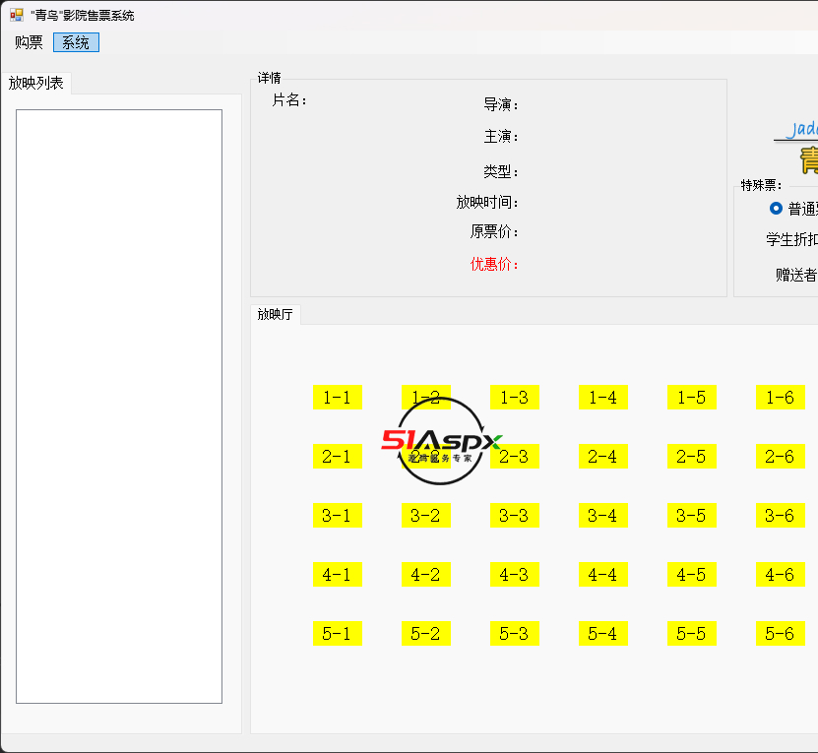Select seat 1-6
This screenshot has height=753, width=818.
point(781,397)
